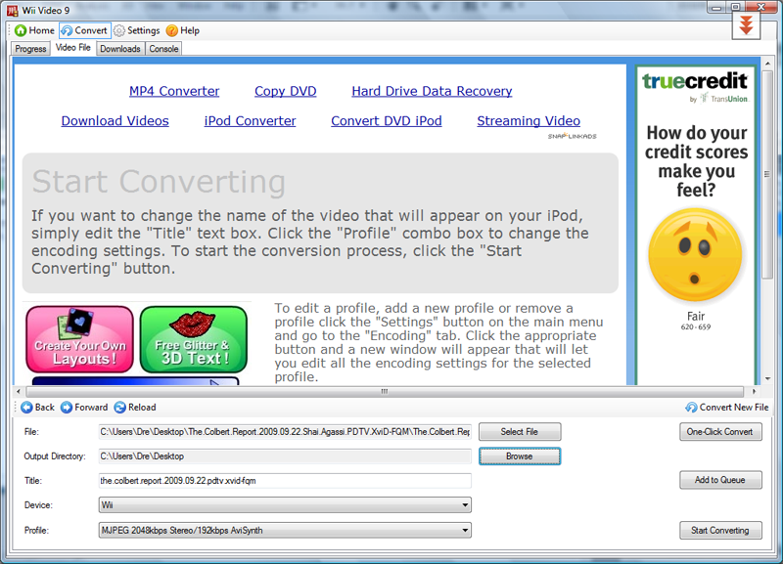Screen dimensions: 783x564
Task: Expand the Device dropdown showing Wii
Action: (285, 505)
